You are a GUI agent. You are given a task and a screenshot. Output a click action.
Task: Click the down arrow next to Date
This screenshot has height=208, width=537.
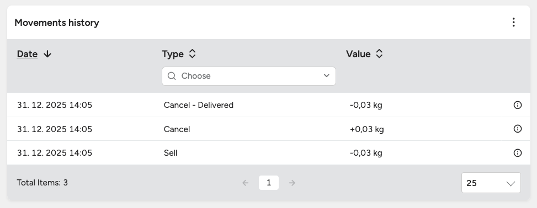coord(47,54)
